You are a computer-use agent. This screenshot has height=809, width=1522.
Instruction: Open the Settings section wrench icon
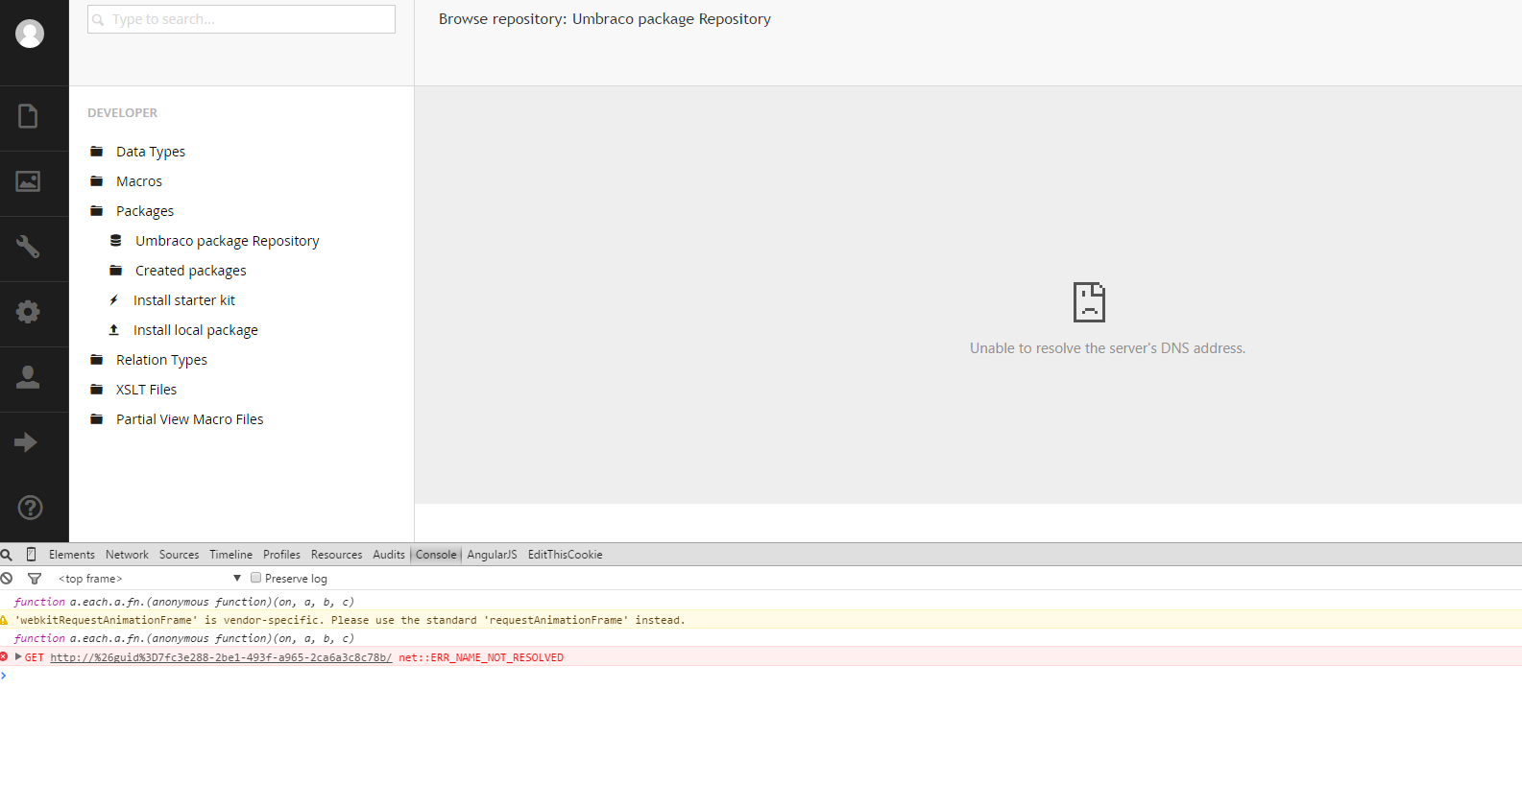point(29,247)
